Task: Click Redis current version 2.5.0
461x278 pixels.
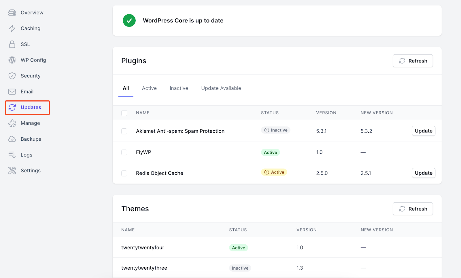Action: (322, 173)
